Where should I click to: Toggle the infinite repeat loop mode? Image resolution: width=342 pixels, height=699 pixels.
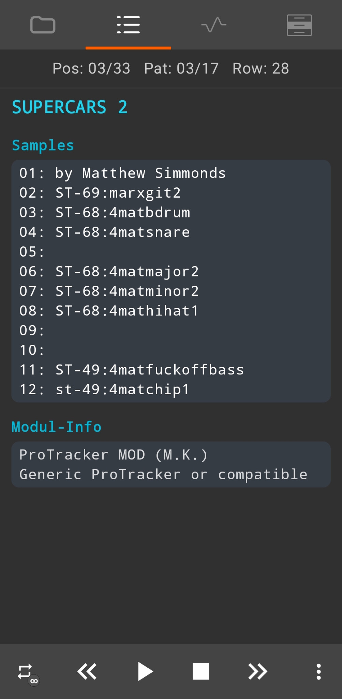click(x=26, y=672)
